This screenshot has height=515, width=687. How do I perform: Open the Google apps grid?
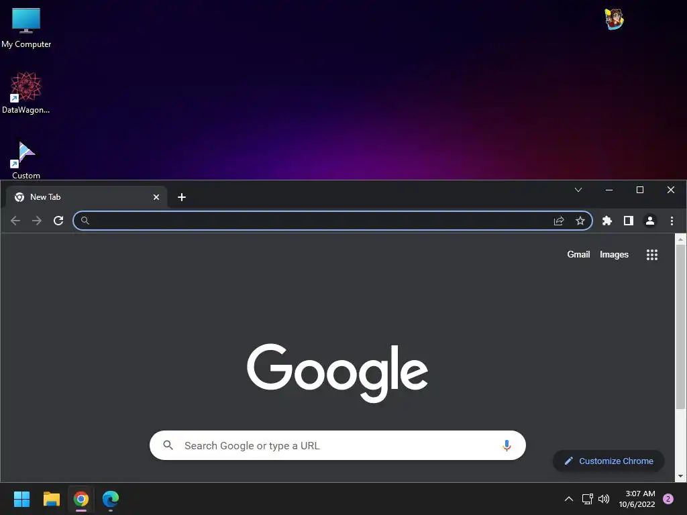(x=652, y=254)
